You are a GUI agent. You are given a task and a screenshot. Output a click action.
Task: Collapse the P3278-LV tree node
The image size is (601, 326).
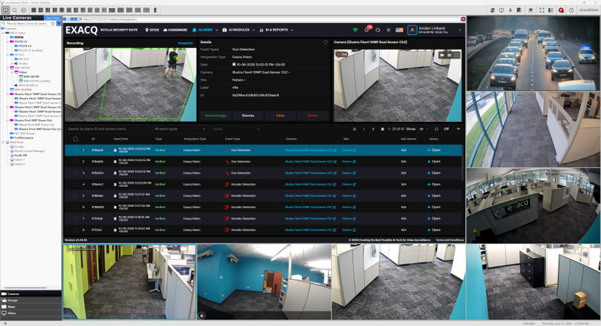coord(8,41)
